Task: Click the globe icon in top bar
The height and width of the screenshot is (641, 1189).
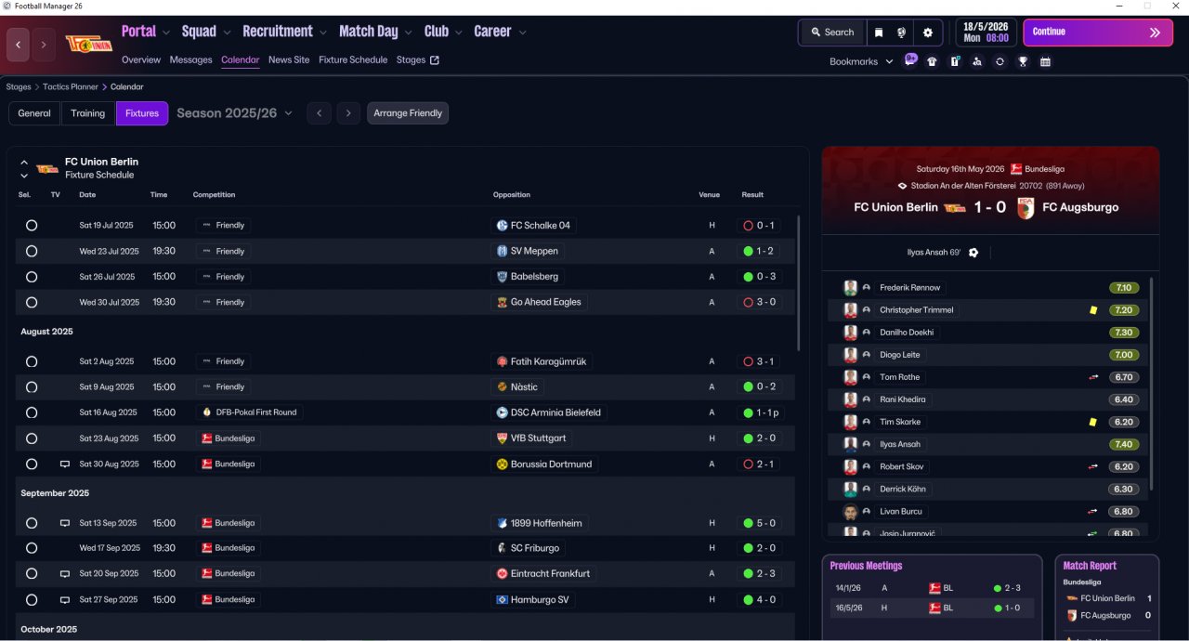Action: click(902, 33)
